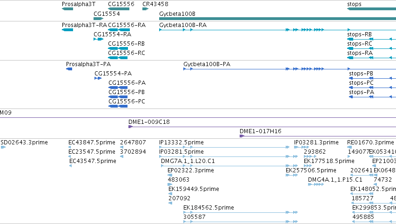Viewport: 396px width, 224px height.
Task: Click the DME1-017H16 start marker
Action: pyautogui.click(x=242, y=136)
